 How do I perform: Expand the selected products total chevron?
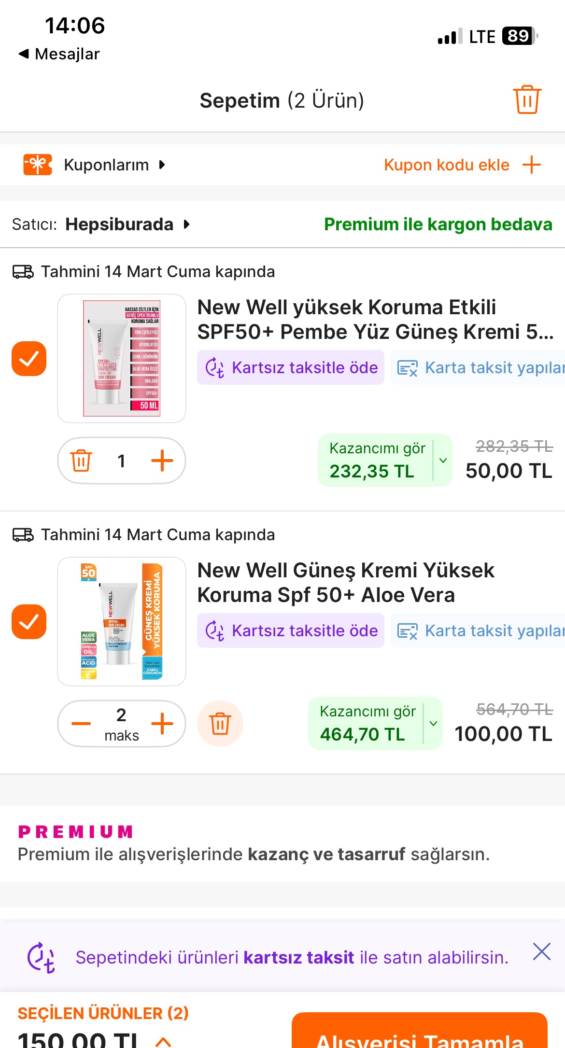[163, 1041]
